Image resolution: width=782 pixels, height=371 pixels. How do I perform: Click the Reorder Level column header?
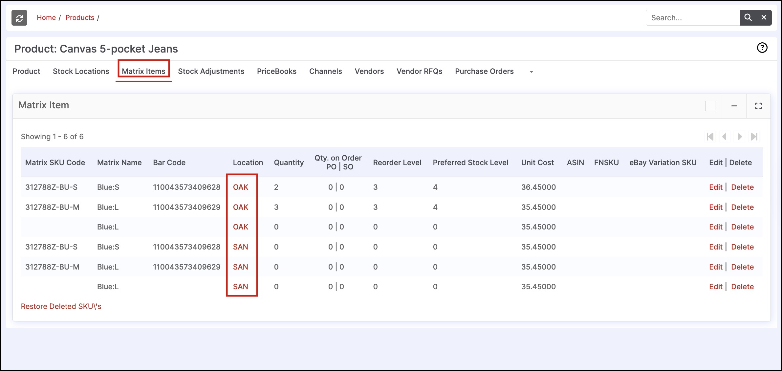[397, 163]
